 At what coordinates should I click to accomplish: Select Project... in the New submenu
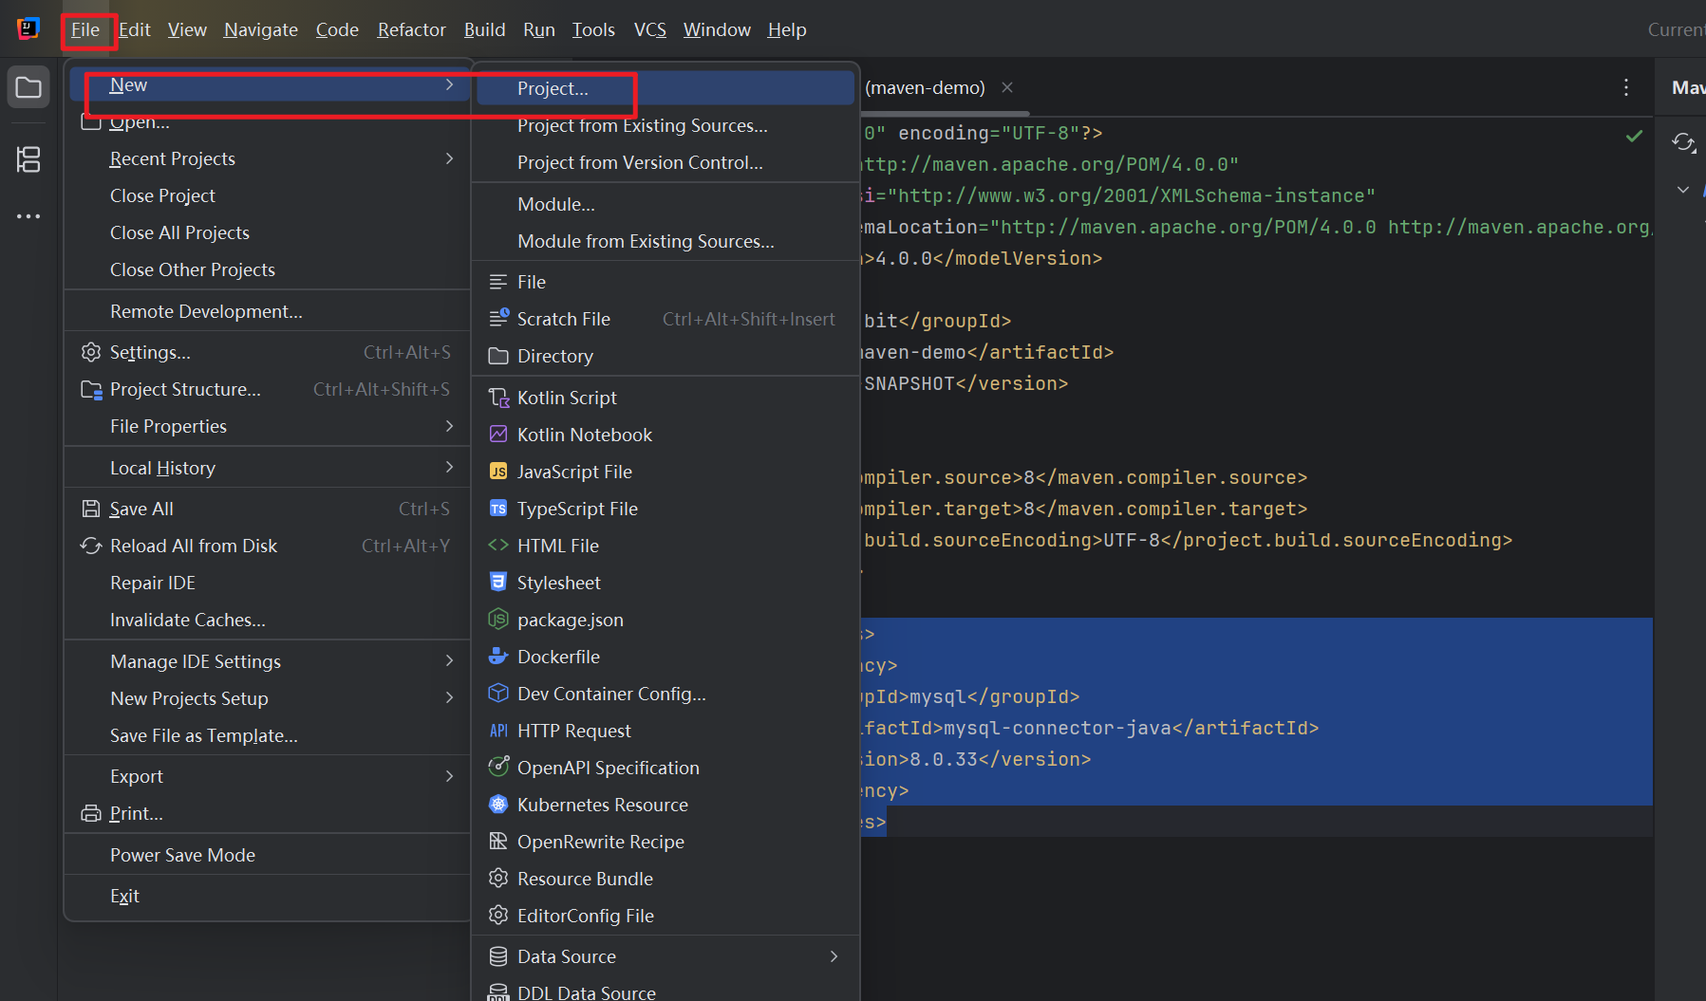click(x=666, y=88)
